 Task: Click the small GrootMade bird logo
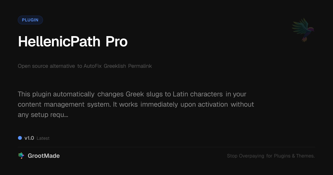click(21, 156)
